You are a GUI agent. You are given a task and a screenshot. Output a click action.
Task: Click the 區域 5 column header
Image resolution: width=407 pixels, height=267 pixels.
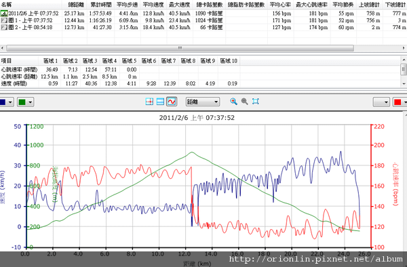130,61
